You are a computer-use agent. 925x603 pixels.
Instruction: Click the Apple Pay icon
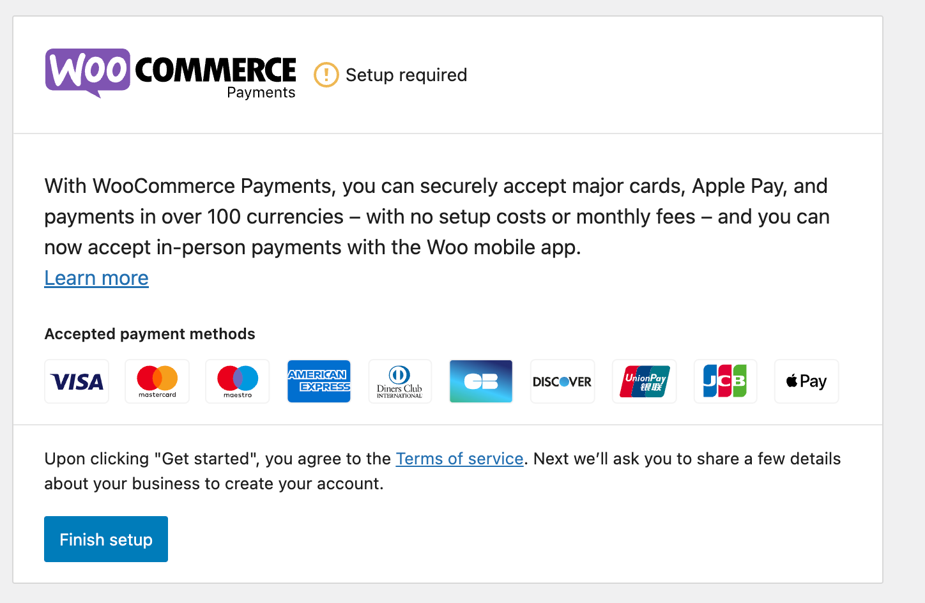point(806,381)
